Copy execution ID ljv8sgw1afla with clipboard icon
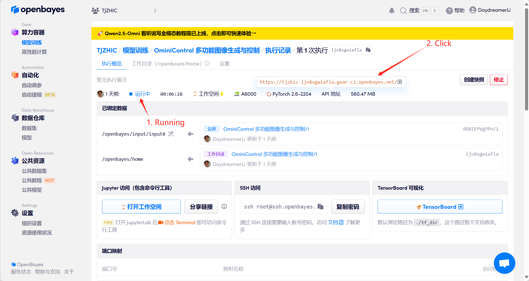The image size is (529, 281). click(x=368, y=50)
